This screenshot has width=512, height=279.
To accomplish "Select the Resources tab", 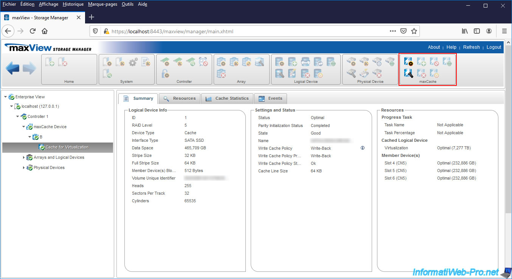I will (180, 98).
